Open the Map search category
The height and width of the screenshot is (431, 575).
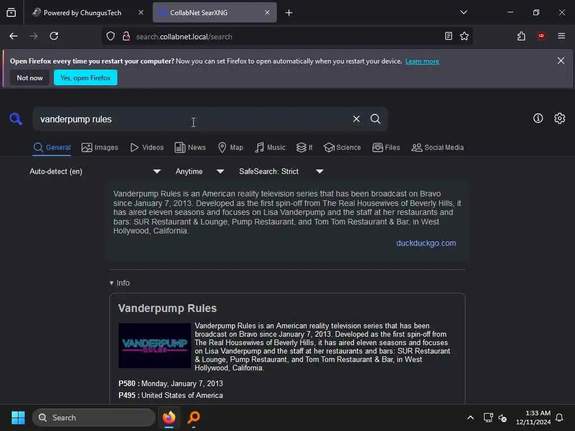230,148
